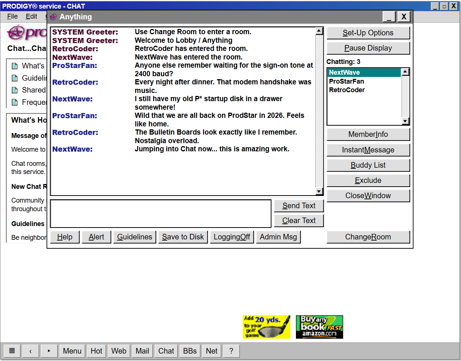The width and height of the screenshot is (461, 361).
Task: Click the SYSTEM Greeter welcome message
Action: [183, 41]
